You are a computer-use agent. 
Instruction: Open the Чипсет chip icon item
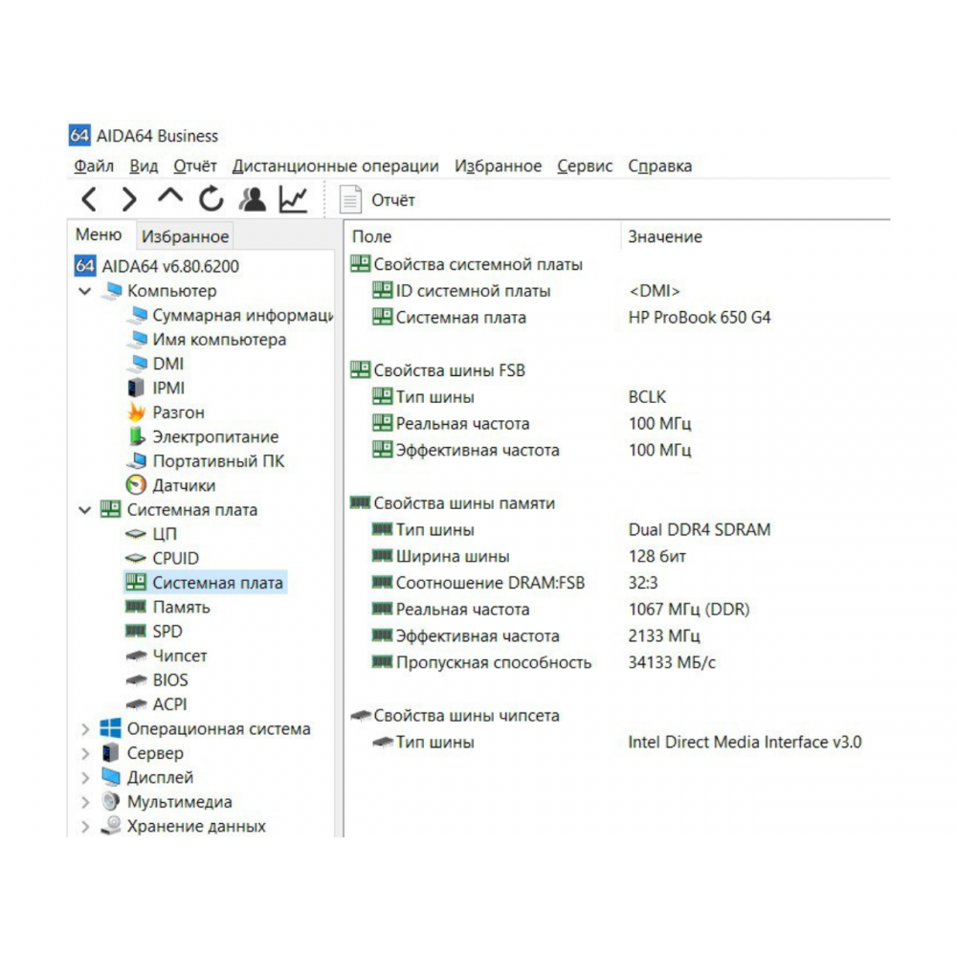point(136,657)
